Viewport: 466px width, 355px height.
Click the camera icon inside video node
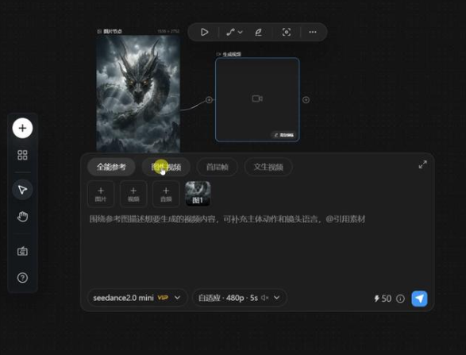[x=257, y=98]
